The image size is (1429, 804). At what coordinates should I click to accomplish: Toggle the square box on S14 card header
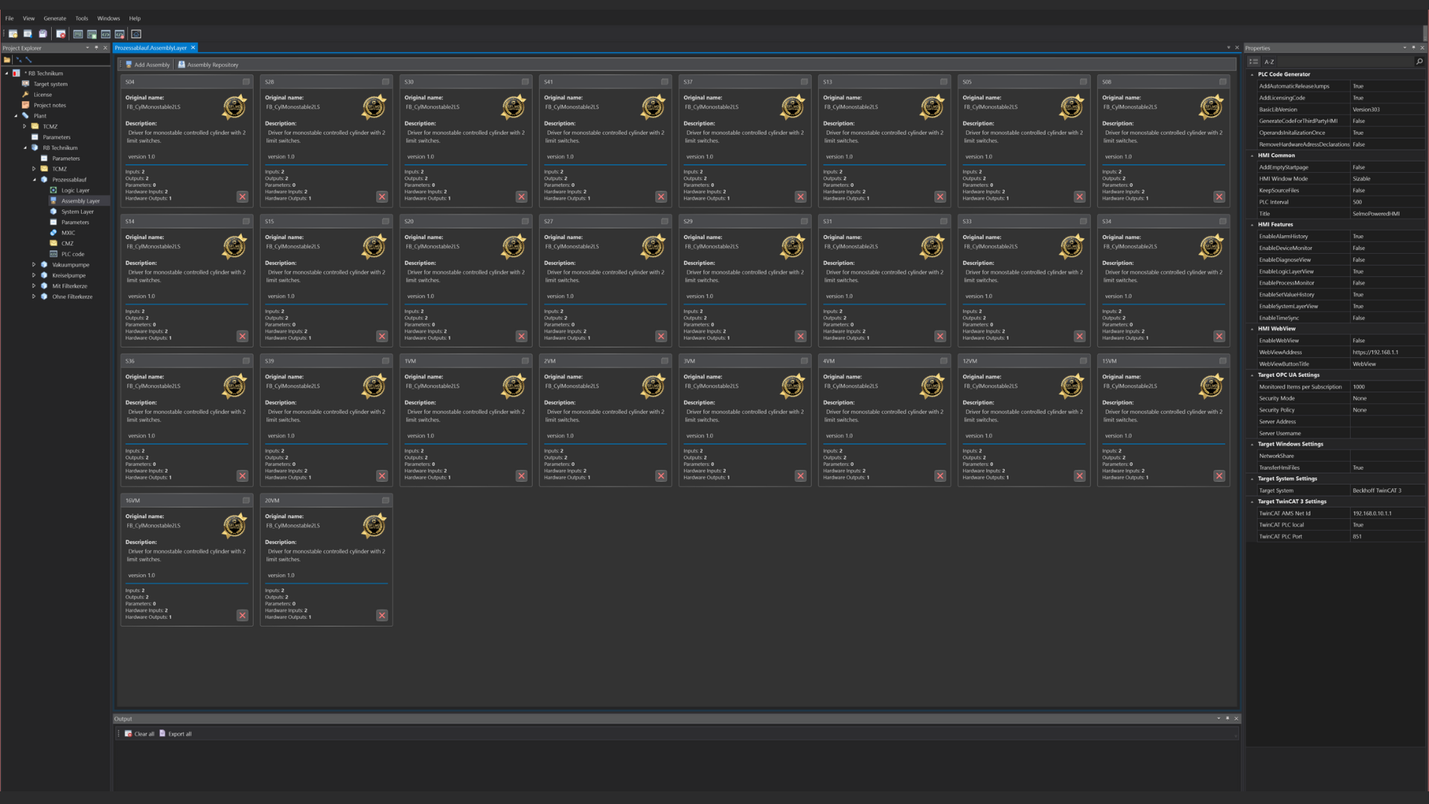[x=246, y=221]
